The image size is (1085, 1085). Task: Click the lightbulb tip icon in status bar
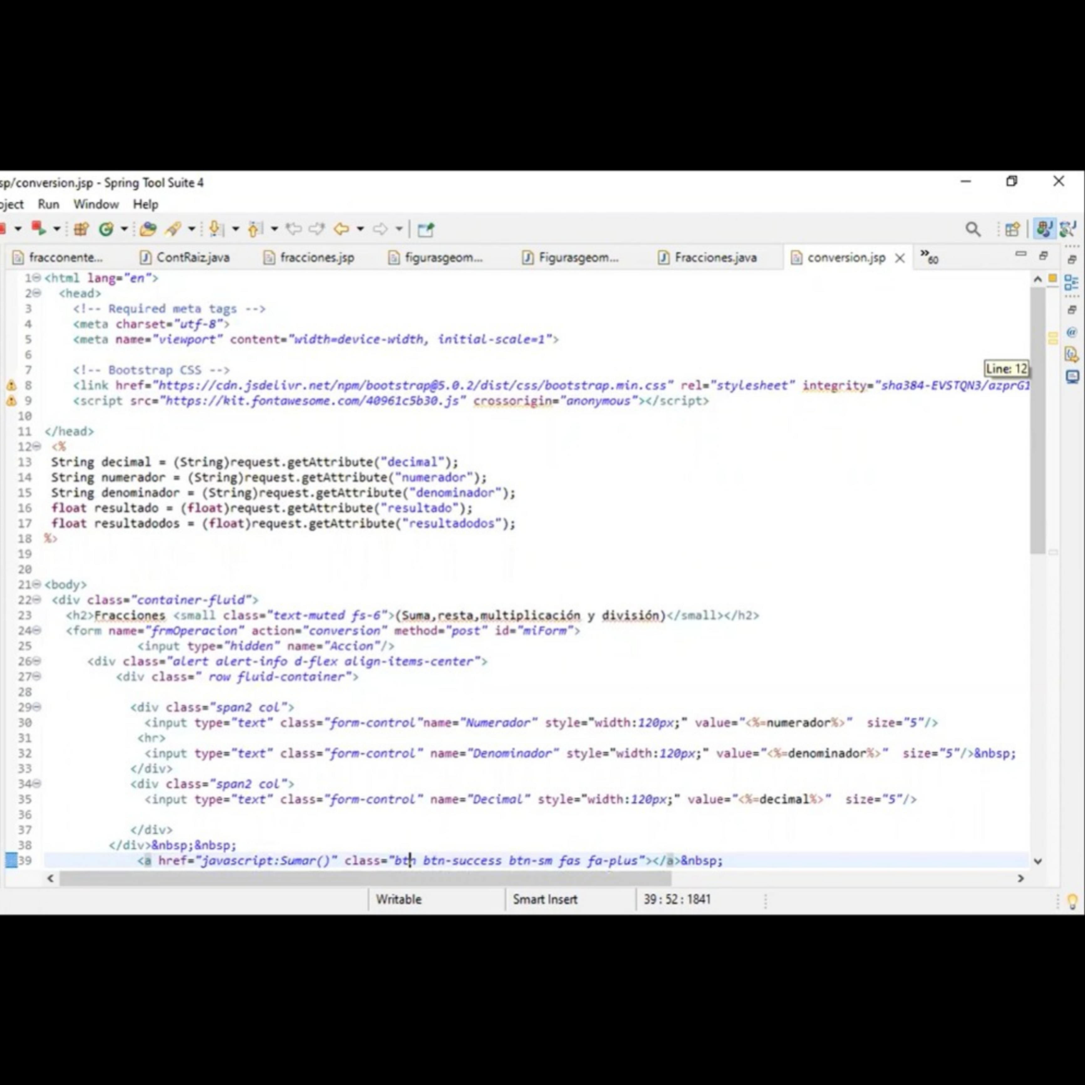[x=1072, y=901]
